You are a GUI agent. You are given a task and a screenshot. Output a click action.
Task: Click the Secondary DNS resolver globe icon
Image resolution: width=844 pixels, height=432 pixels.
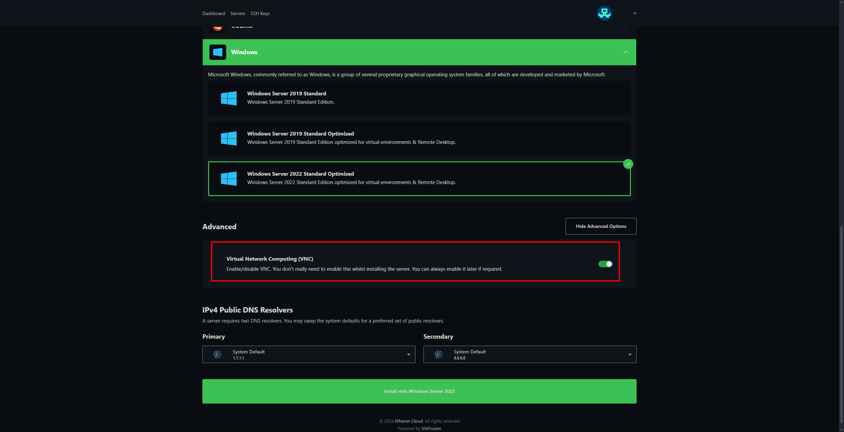click(439, 354)
